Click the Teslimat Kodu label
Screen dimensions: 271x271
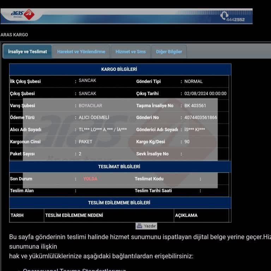point(149,179)
